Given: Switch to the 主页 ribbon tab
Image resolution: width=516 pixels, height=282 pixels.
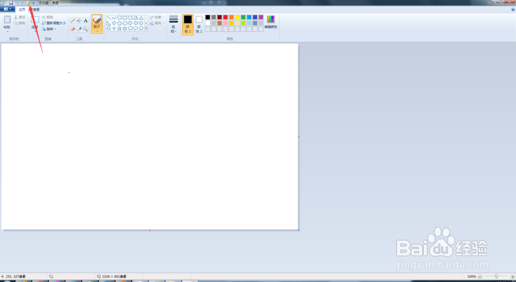Looking at the screenshot, I should 22,9.
